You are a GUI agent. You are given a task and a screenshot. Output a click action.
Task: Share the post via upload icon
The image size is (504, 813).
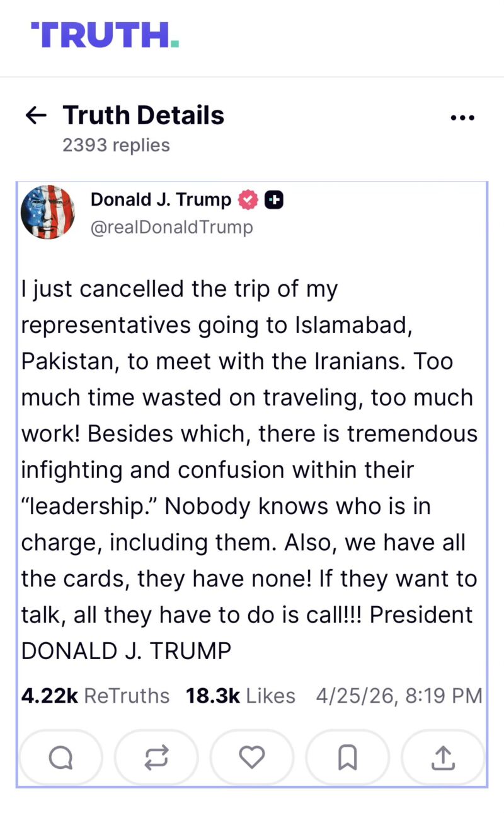(443, 757)
